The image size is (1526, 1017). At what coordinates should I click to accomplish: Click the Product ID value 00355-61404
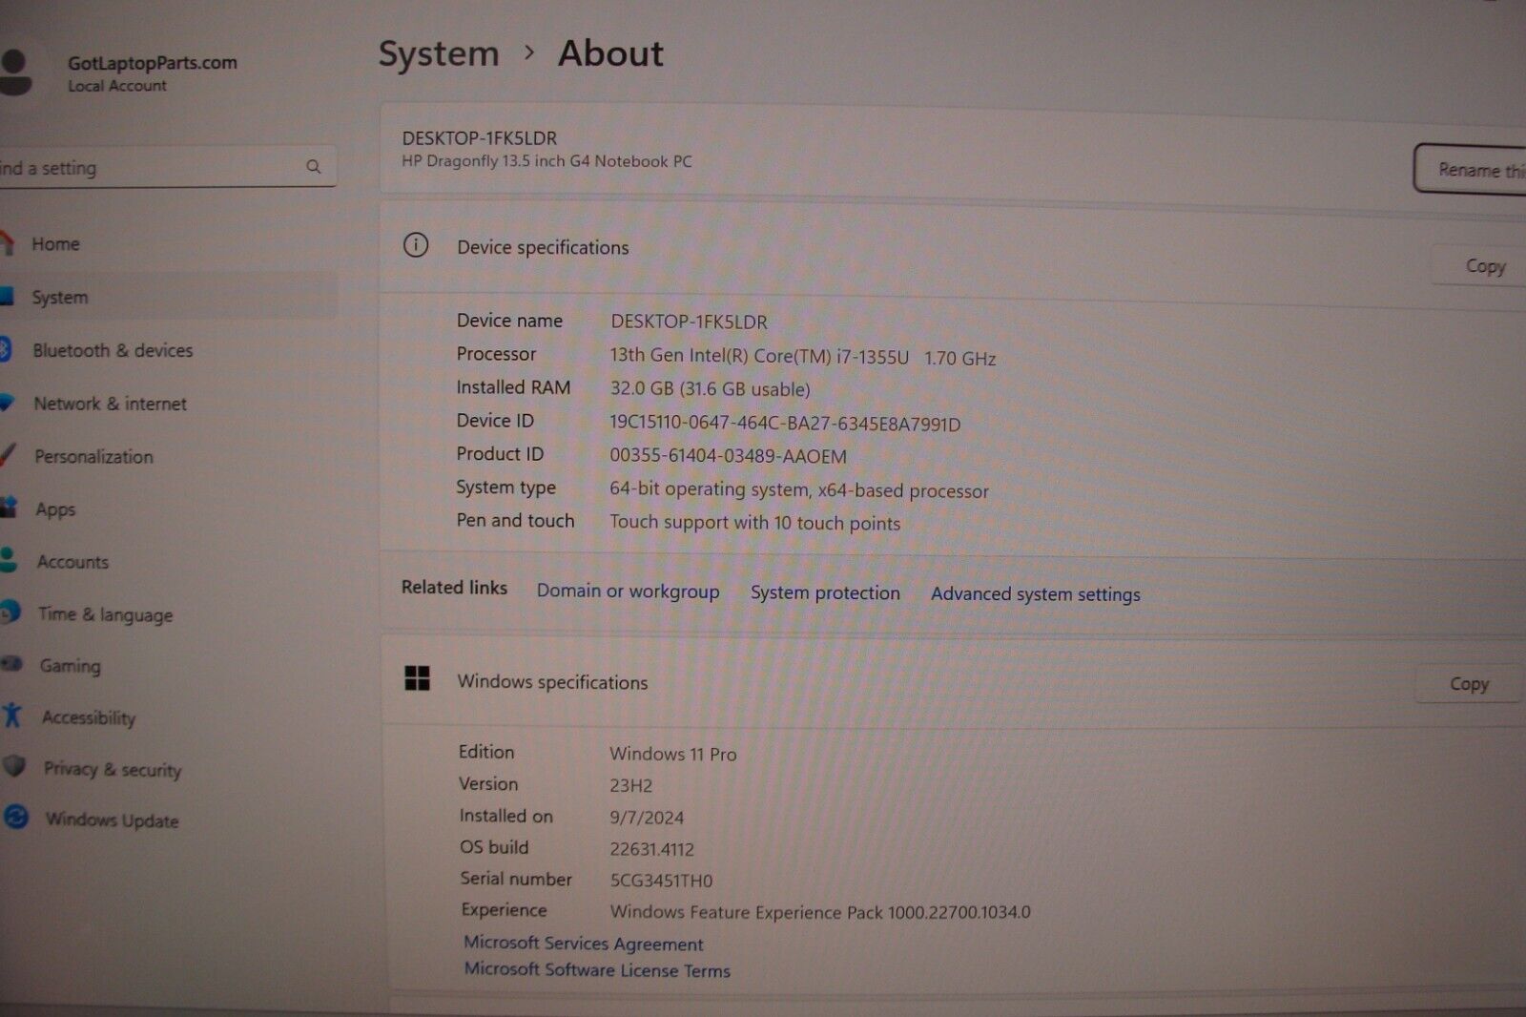728,456
